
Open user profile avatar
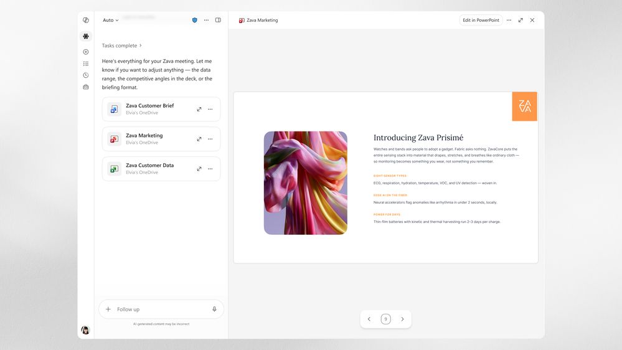click(85, 330)
